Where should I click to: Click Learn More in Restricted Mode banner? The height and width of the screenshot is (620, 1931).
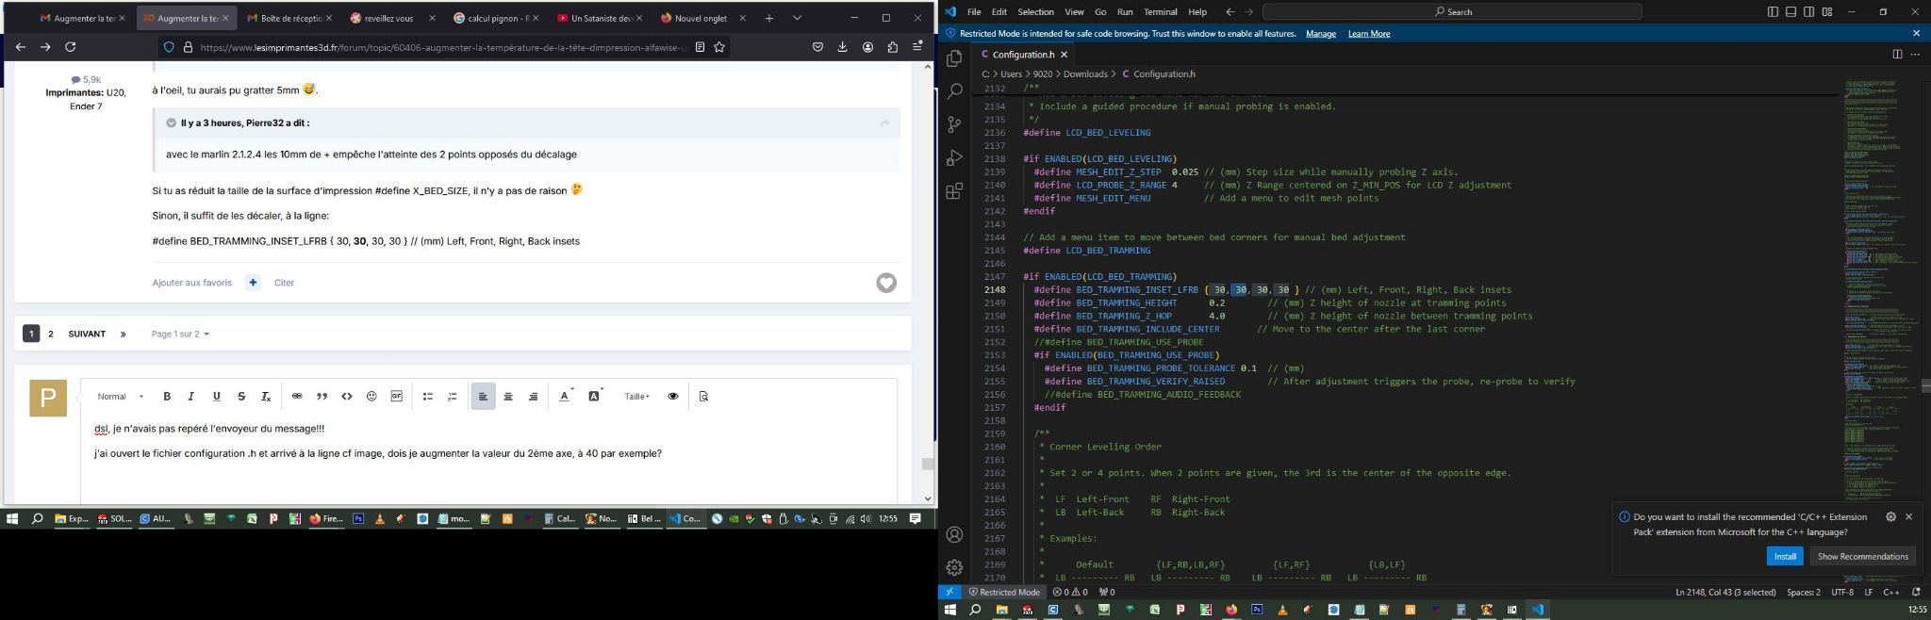[x=1368, y=34]
